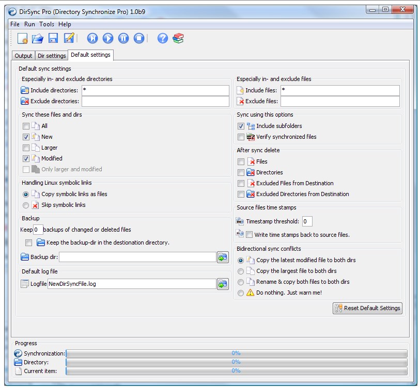Click the Exclude files red X icon

(240, 101)
